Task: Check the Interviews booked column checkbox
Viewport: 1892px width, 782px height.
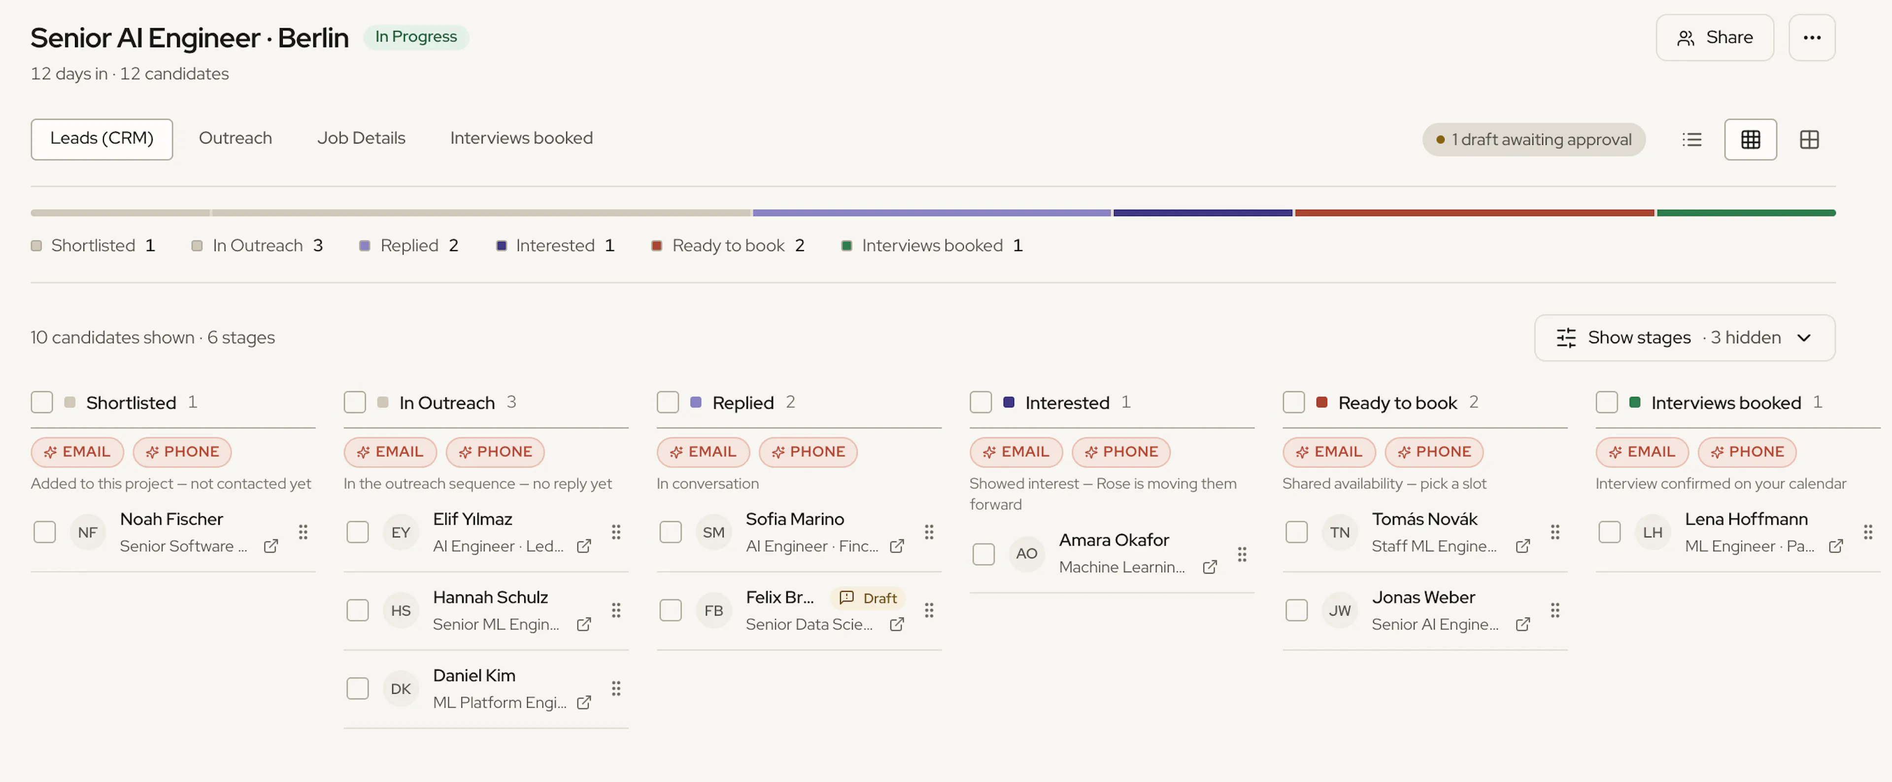Action: tap(1606, 402)
